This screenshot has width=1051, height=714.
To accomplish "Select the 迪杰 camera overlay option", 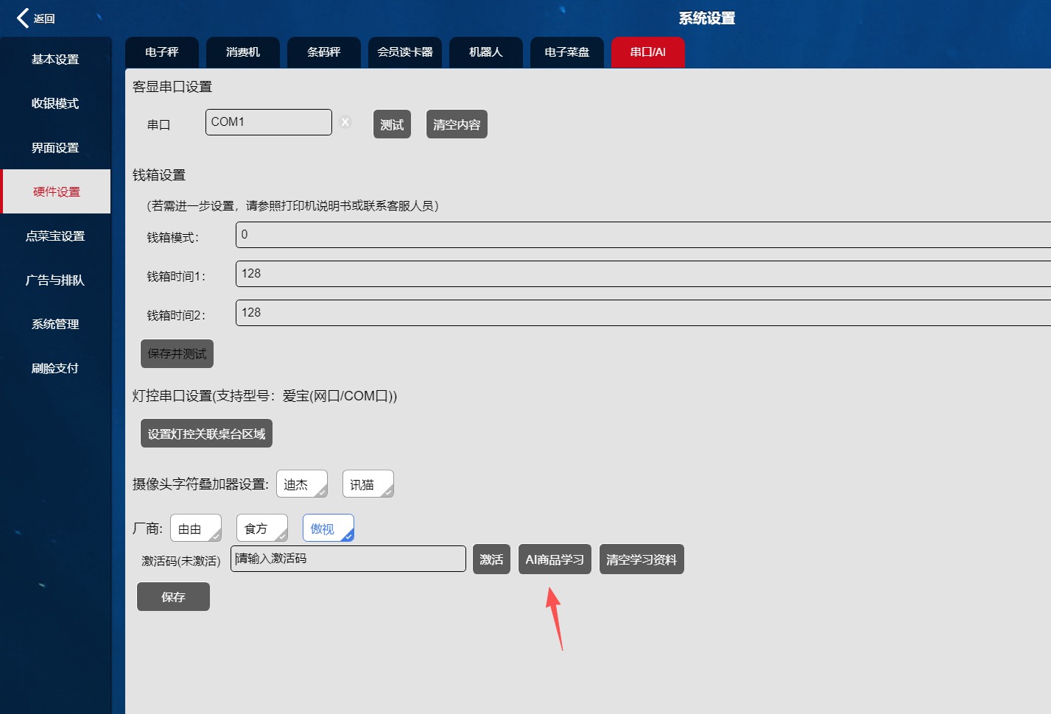I will [x=301, y=484].
